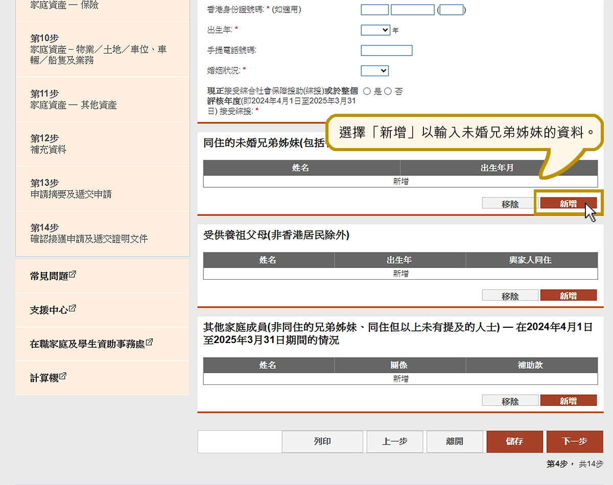The image size is (613, 485).
Task: Open 常見問題 external link icon
Action: [73, 274]
